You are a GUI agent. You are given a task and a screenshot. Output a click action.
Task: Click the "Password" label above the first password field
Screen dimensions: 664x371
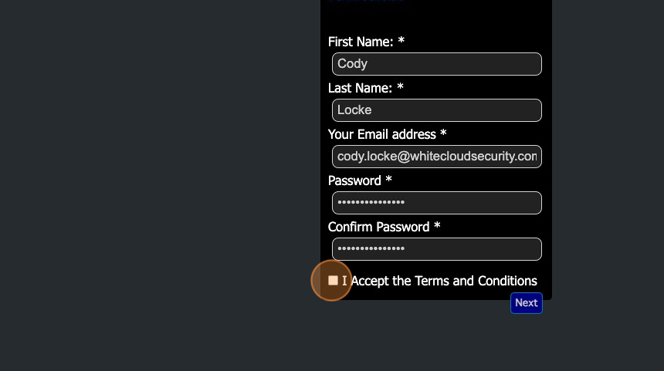coord(354,180)
